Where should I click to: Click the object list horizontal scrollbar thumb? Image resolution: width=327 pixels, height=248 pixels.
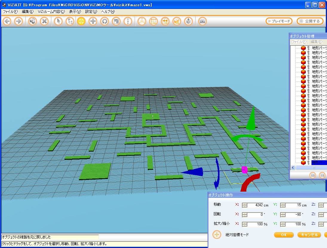click(x=314, y=168)
